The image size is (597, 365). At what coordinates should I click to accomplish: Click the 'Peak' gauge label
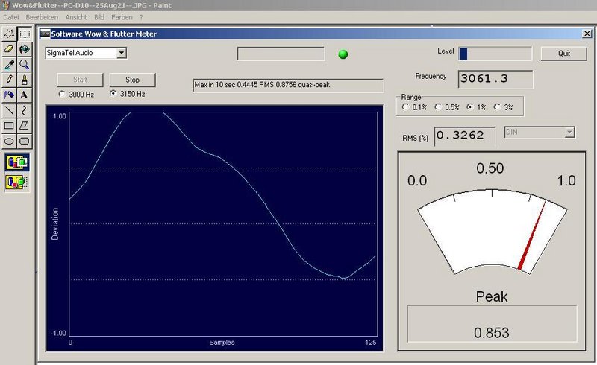pyautogui.click(x=492, y=296)
